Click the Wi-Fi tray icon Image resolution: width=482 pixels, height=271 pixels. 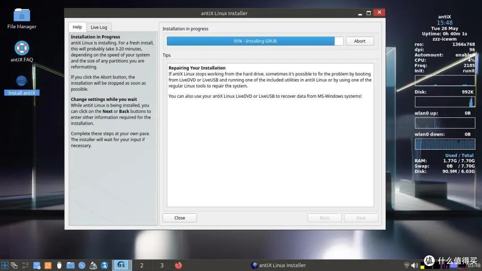point(407,265)
